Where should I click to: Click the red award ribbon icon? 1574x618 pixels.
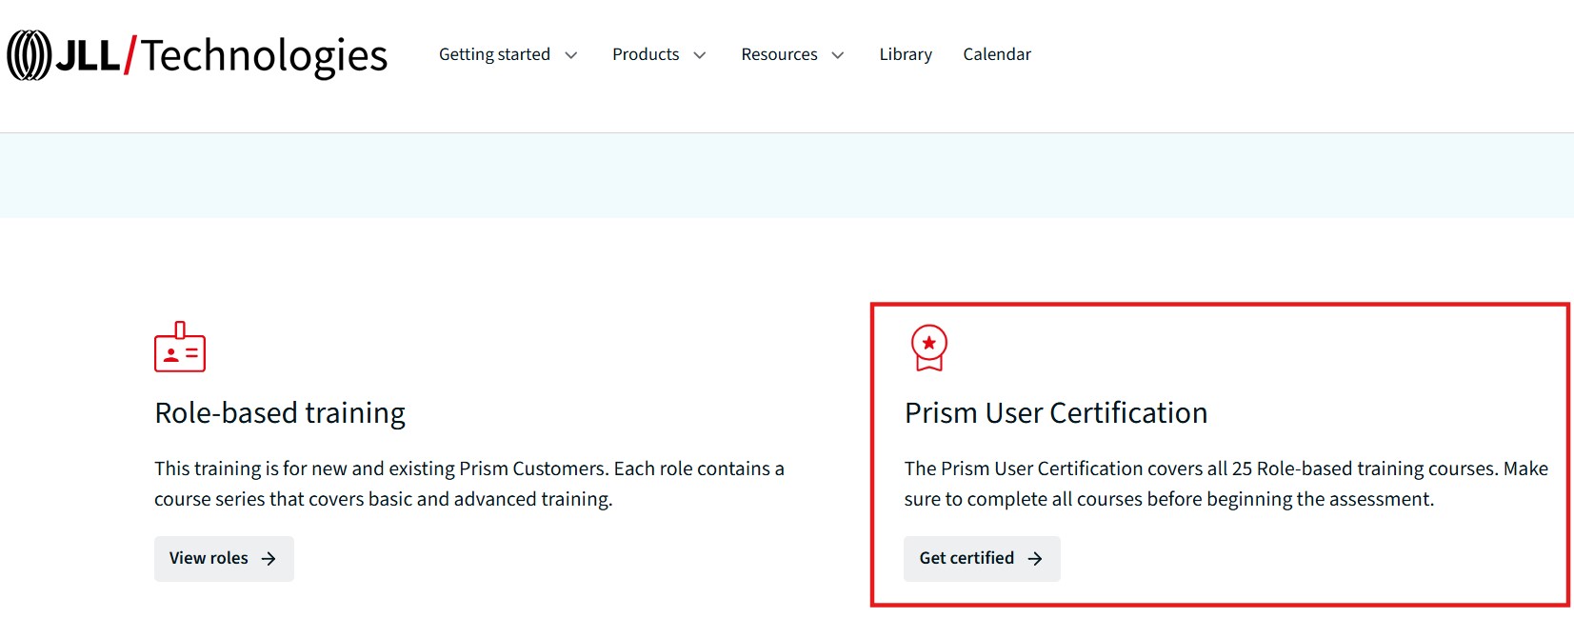click(929, 348)
